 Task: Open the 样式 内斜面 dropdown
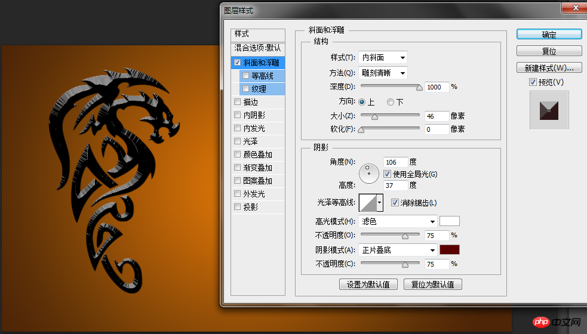pyautogui.click(x=383, y=58)
